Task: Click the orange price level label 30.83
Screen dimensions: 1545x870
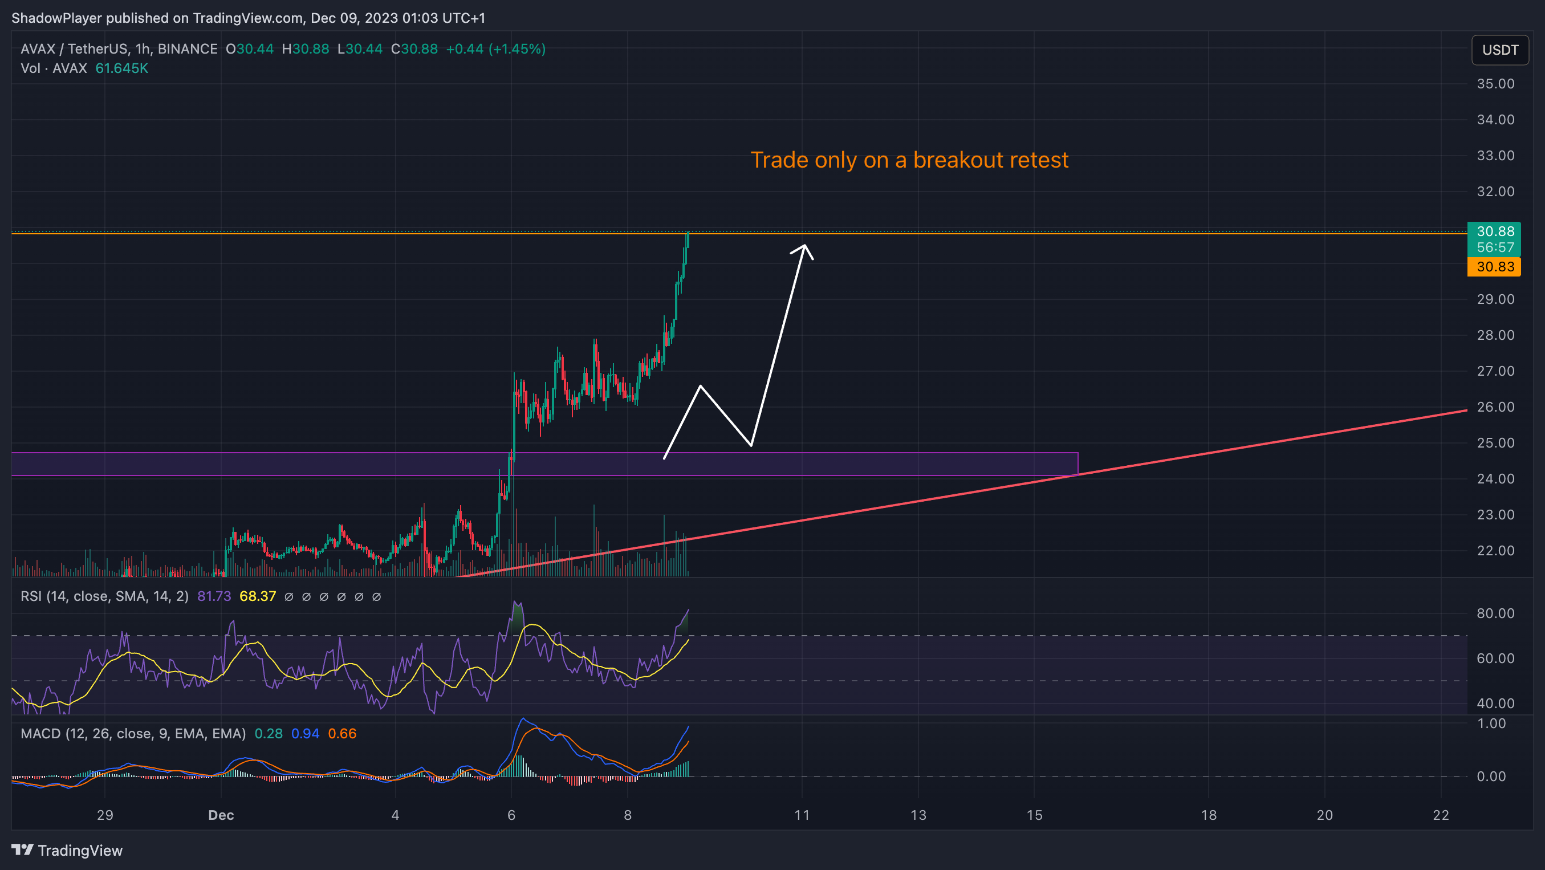Action: 1494,267
